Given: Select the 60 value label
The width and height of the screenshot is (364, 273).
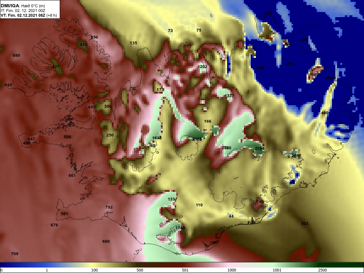Looking at the screenshot, I should coord(153,146).
